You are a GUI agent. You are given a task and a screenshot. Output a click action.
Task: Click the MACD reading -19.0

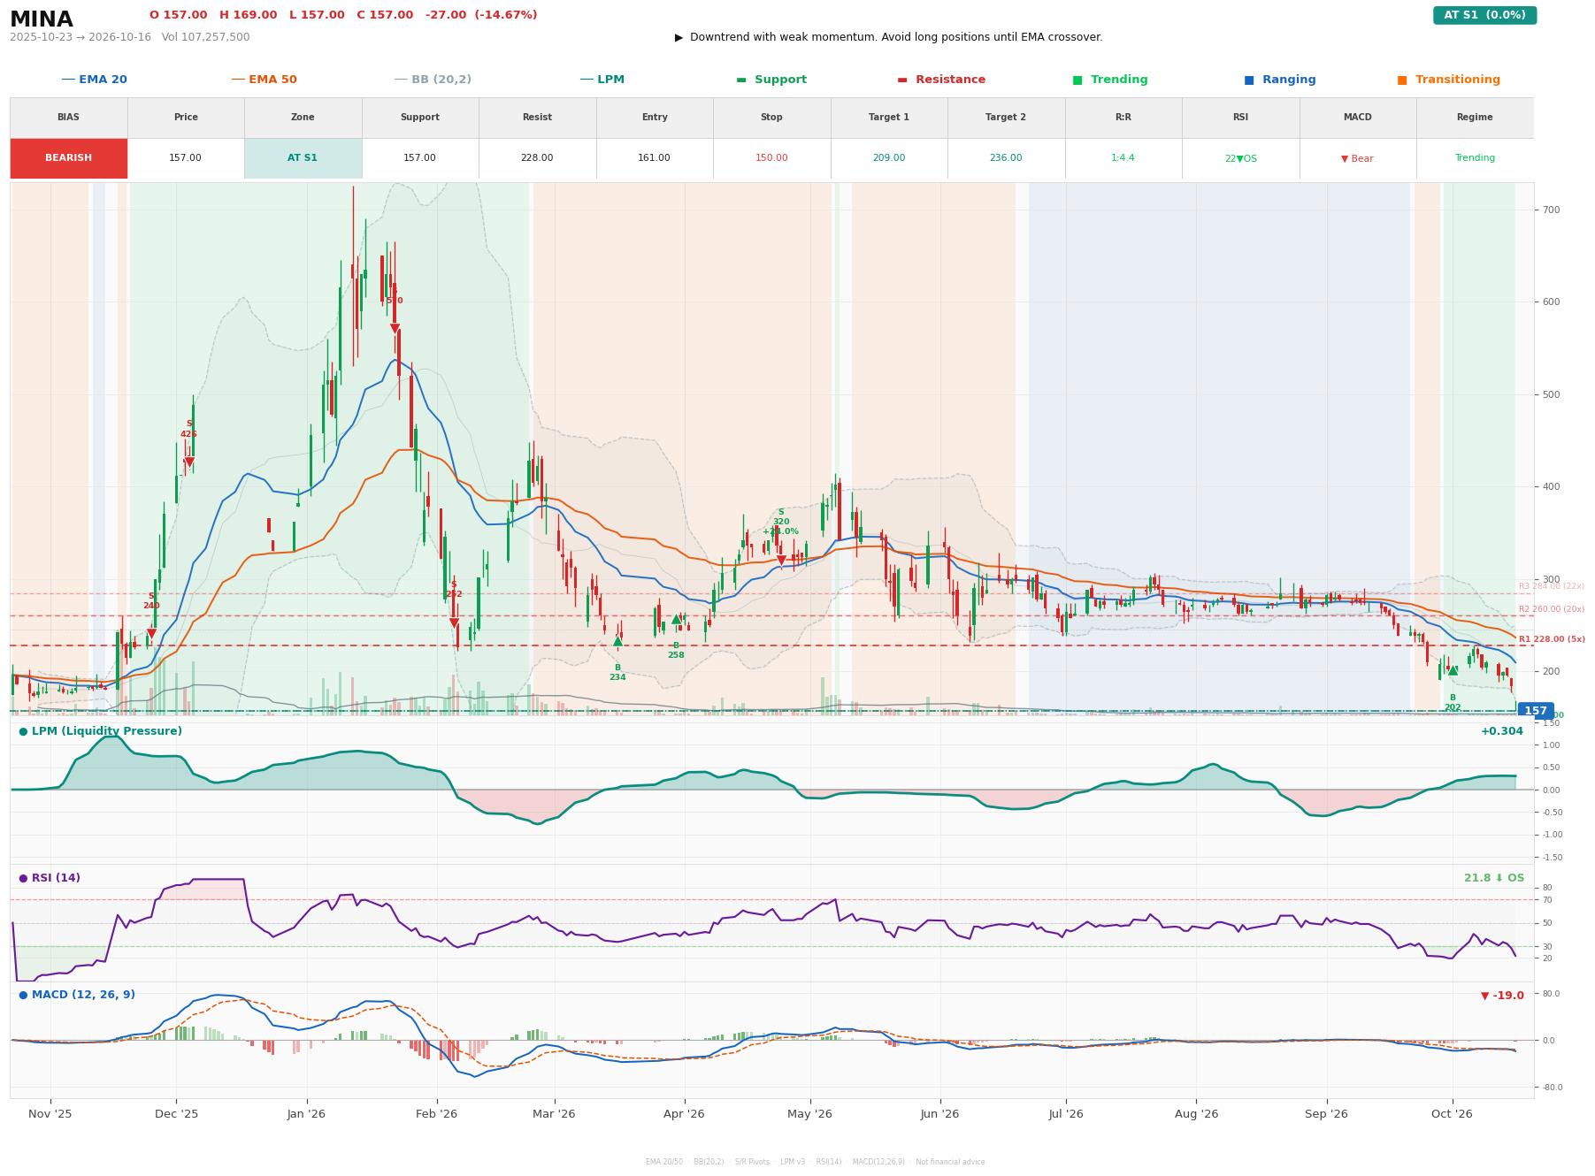(1502, 996)
